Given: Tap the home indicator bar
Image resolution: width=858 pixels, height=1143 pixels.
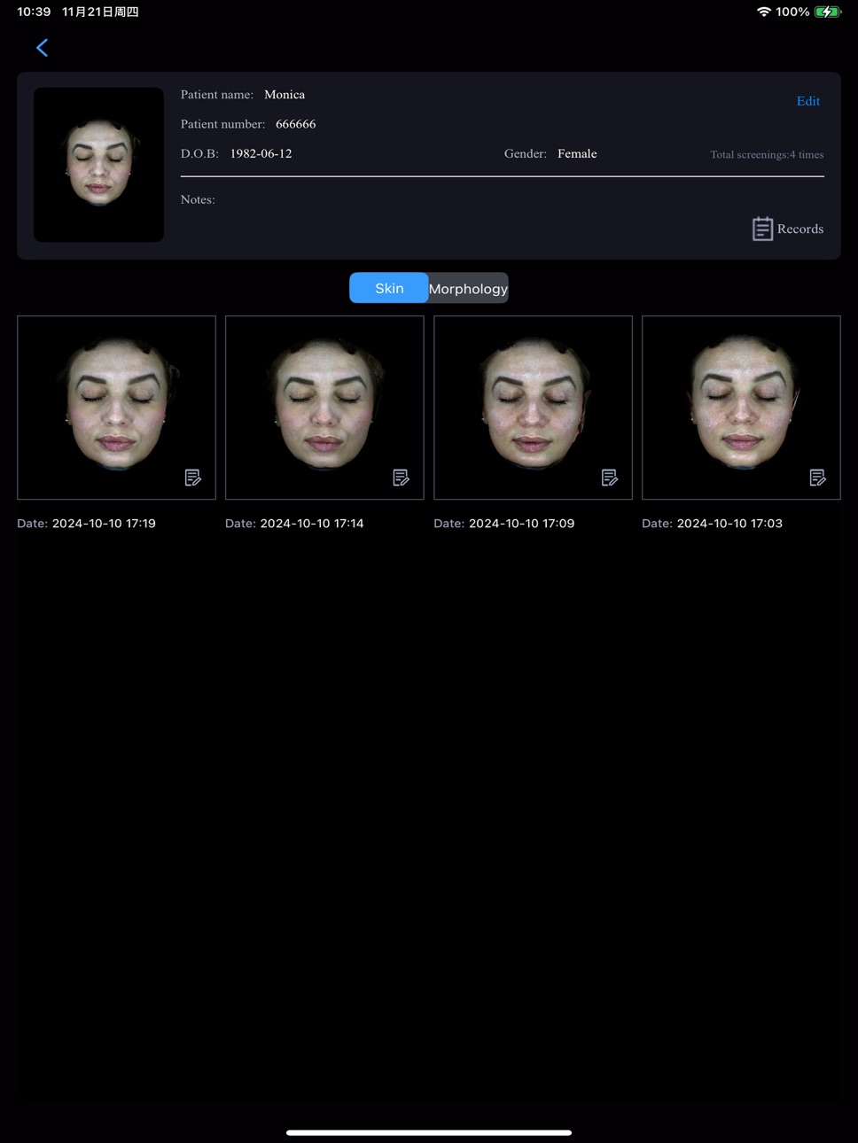Looking at the screenshot, I should pyautogui.click(x=429, y=1132).
